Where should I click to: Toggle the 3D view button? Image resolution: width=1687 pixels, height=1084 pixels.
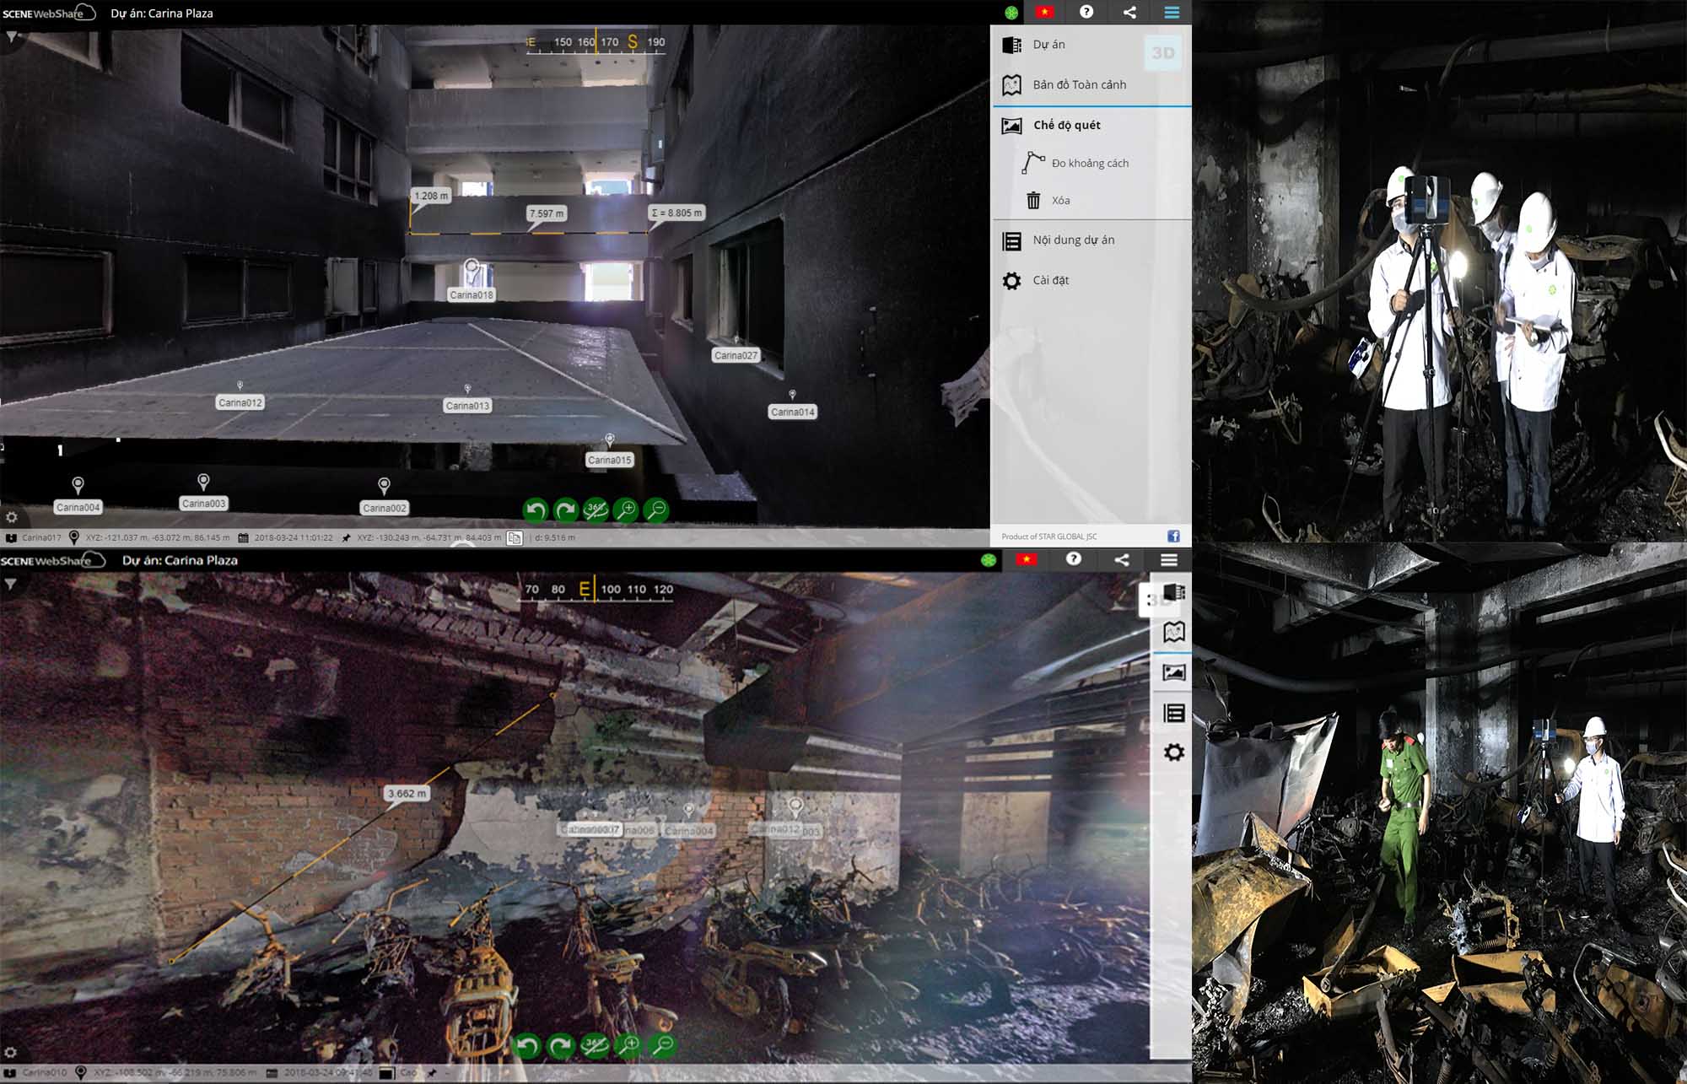[x=1163, y=53]
